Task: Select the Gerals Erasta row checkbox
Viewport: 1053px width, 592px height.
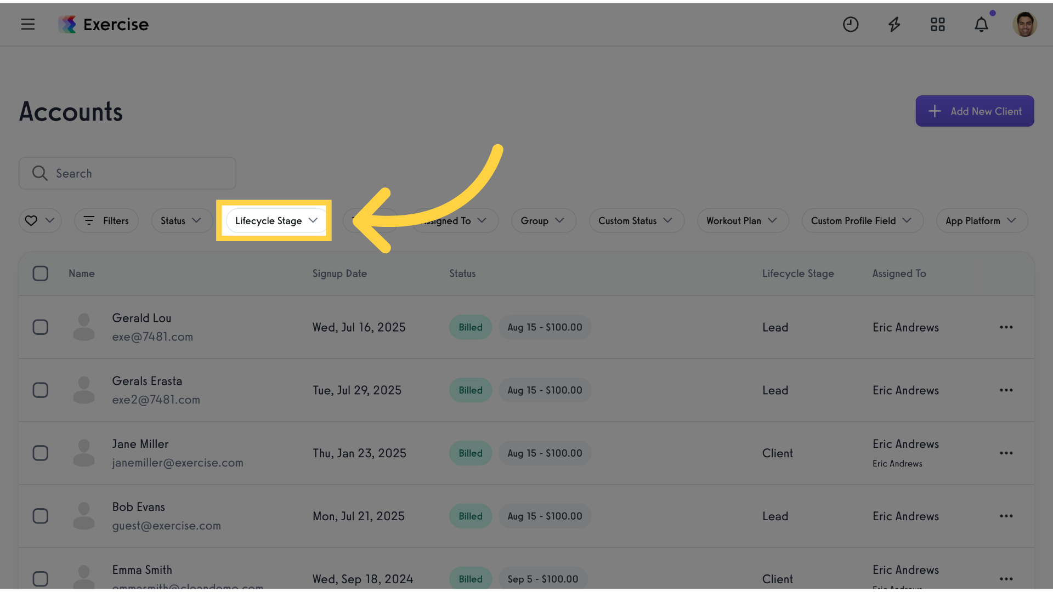Action: point(41,390)
